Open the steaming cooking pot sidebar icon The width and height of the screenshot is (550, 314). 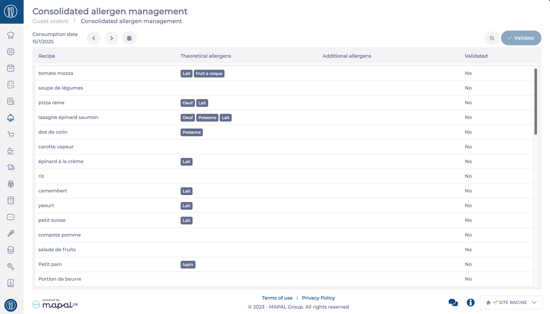11,151
